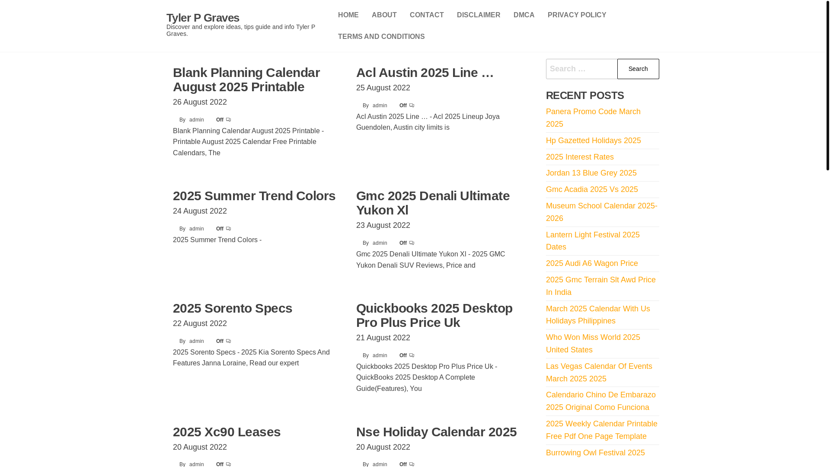Screen dimensions: 830x467
Task: Click the Search button
Action: click(638, 69)
